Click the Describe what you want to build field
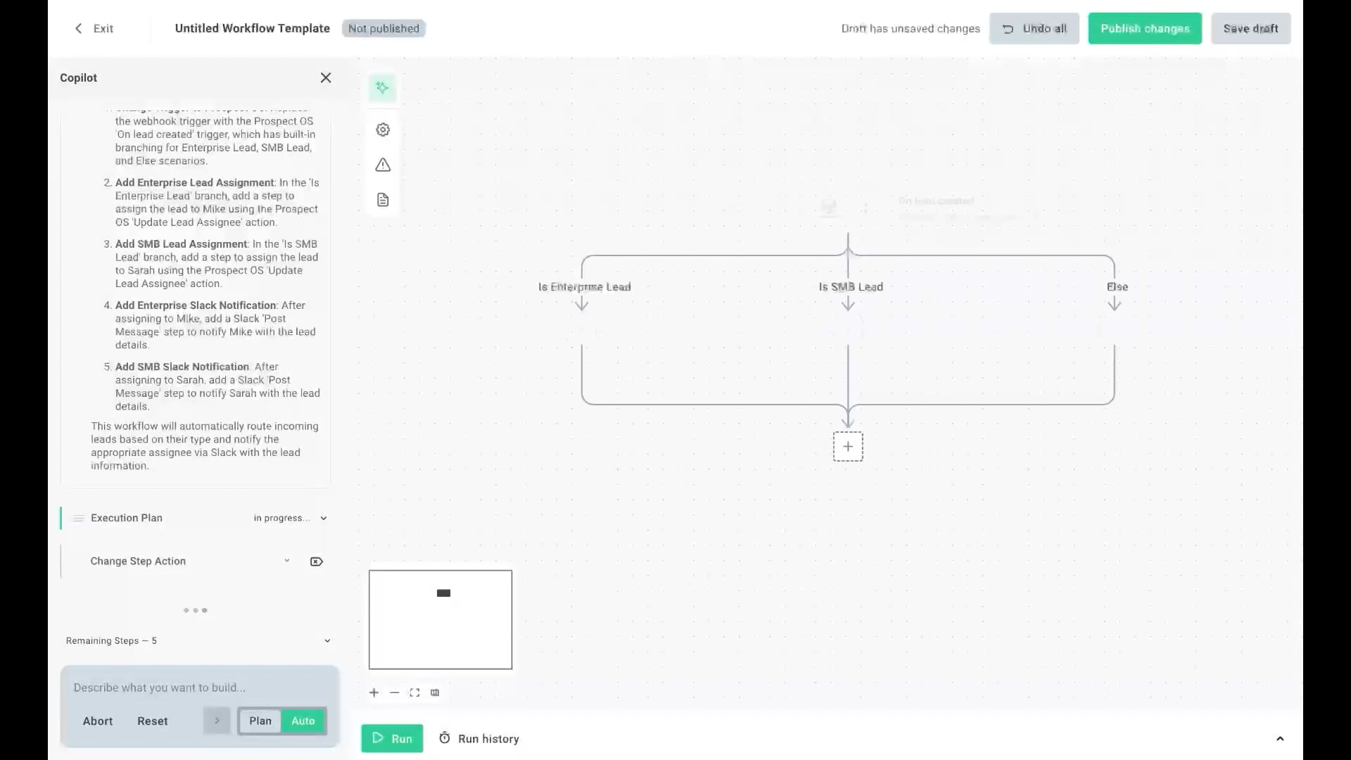This screenshot has height=760, width=1351. tap(199, 688)
